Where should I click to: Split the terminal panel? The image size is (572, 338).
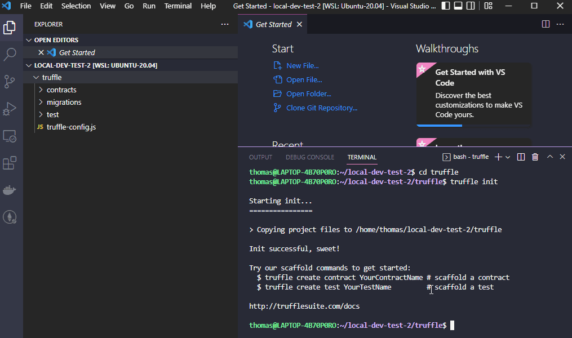(521, 157)
